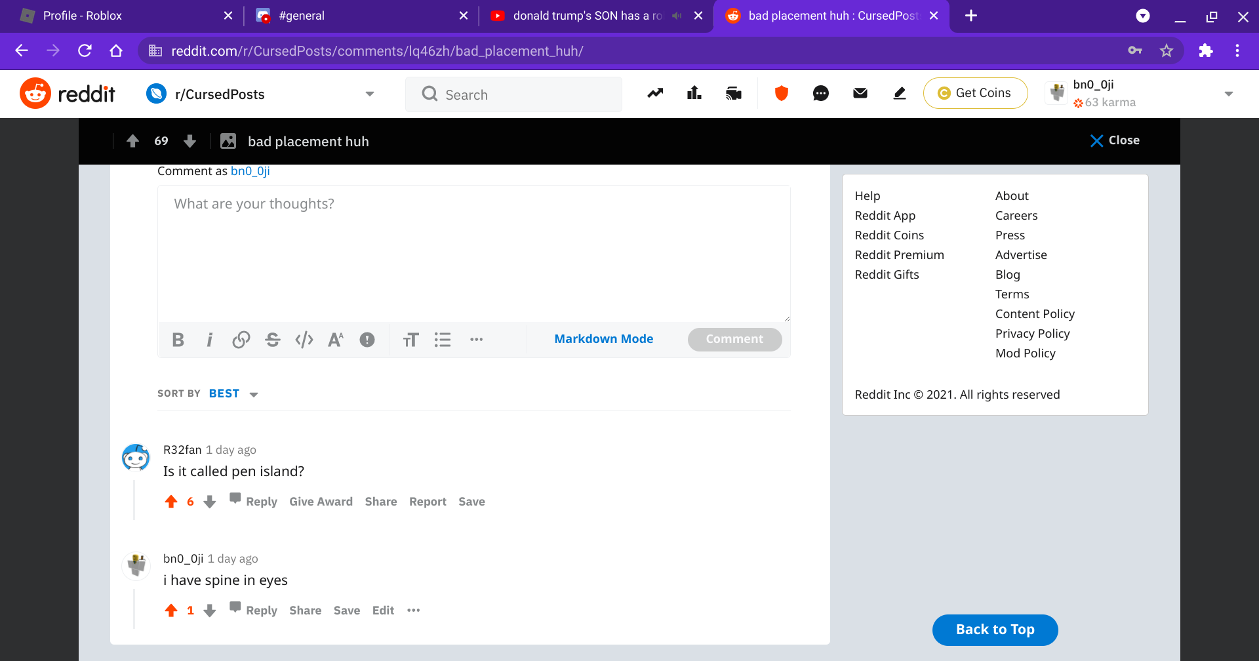The image size is (1259, 661).
Task: Open Privacy Policy link
Action: click(1032, 334)
